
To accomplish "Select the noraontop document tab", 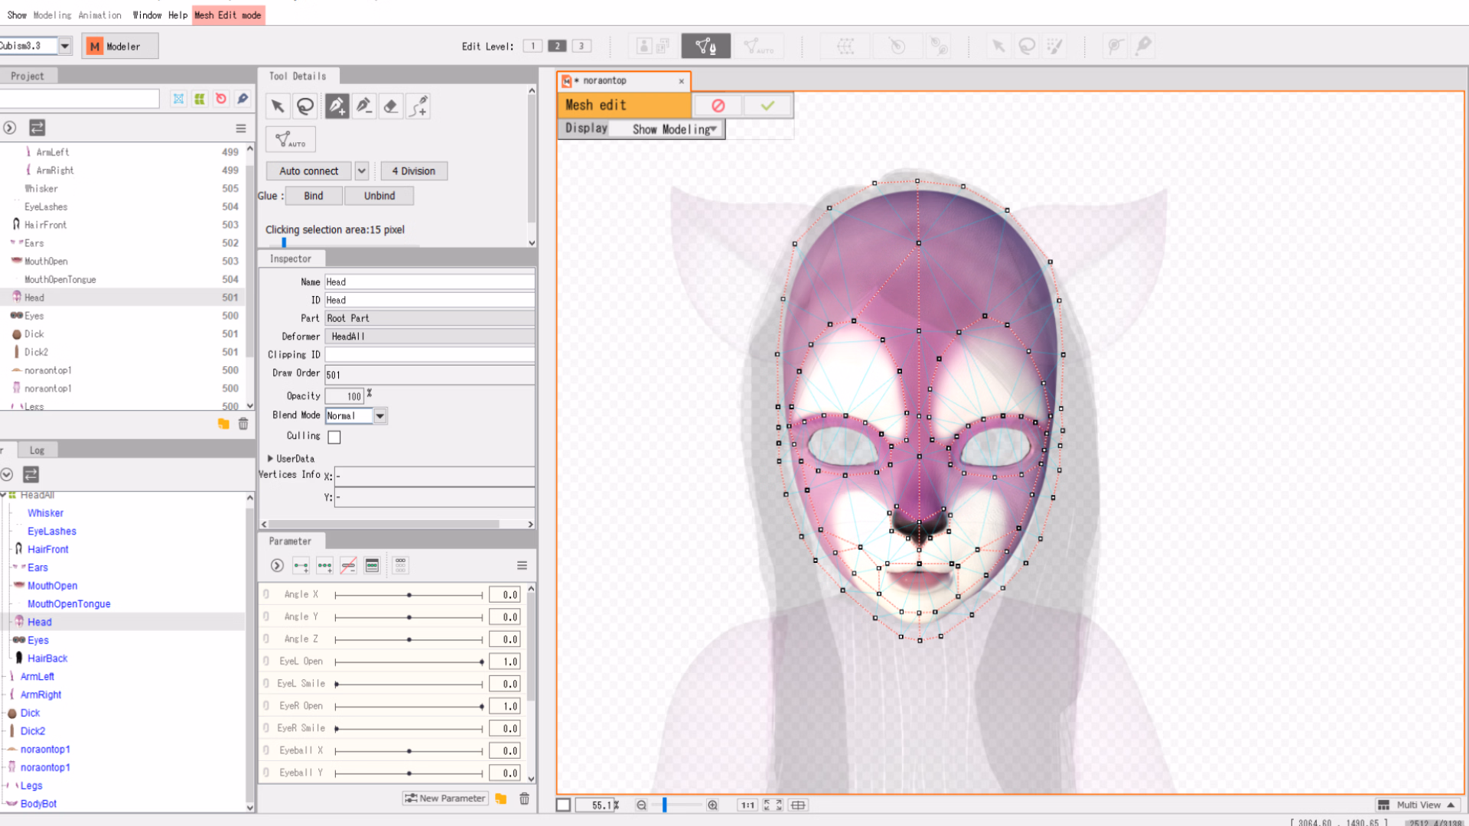I will tap(624, 81).
